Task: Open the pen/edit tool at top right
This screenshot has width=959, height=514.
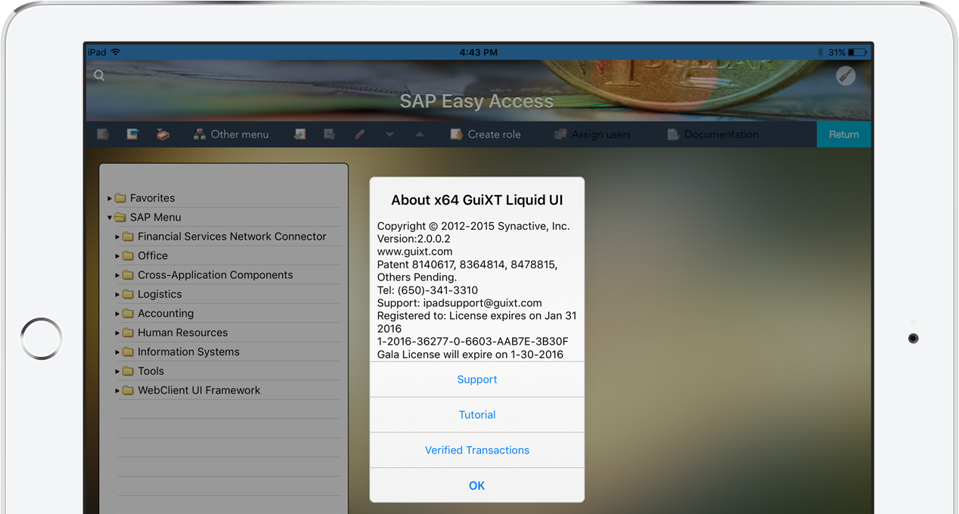Action: pos(846,76)
